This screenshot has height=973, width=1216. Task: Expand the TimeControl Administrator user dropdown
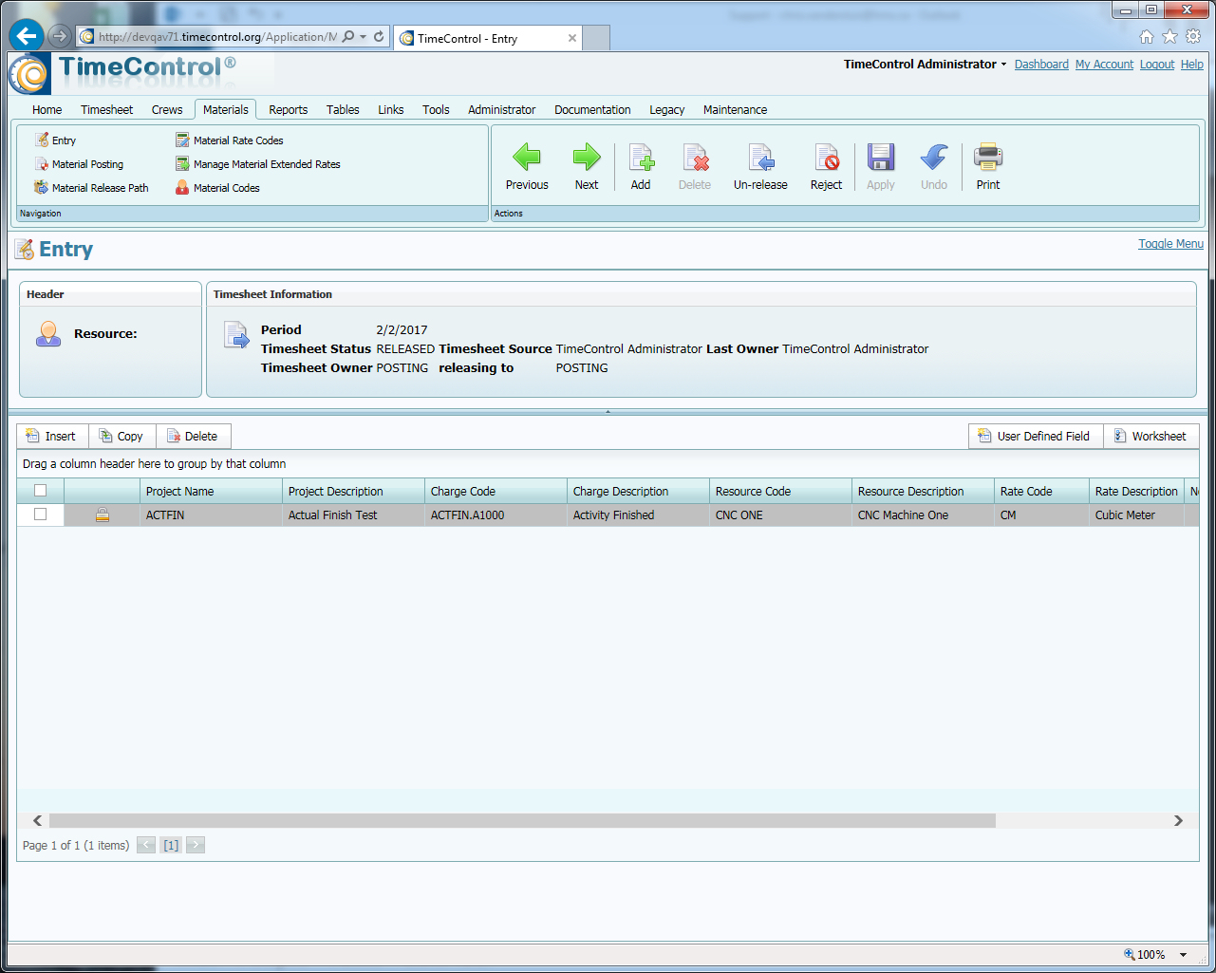point(1003,65)
